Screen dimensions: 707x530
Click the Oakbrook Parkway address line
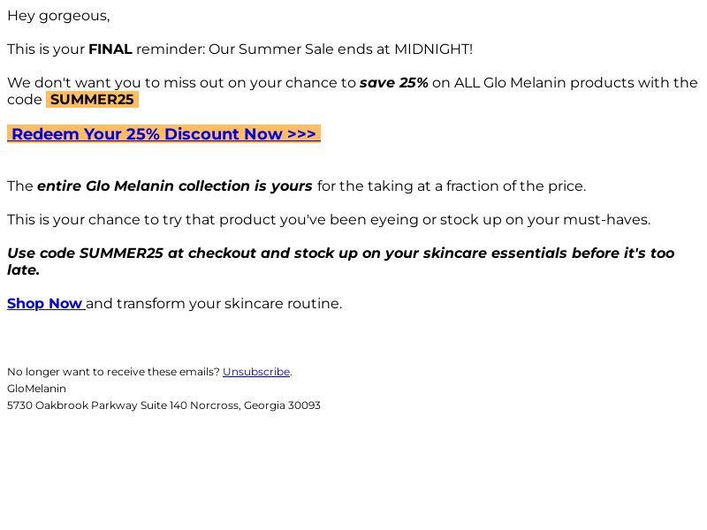click(163, 405)
